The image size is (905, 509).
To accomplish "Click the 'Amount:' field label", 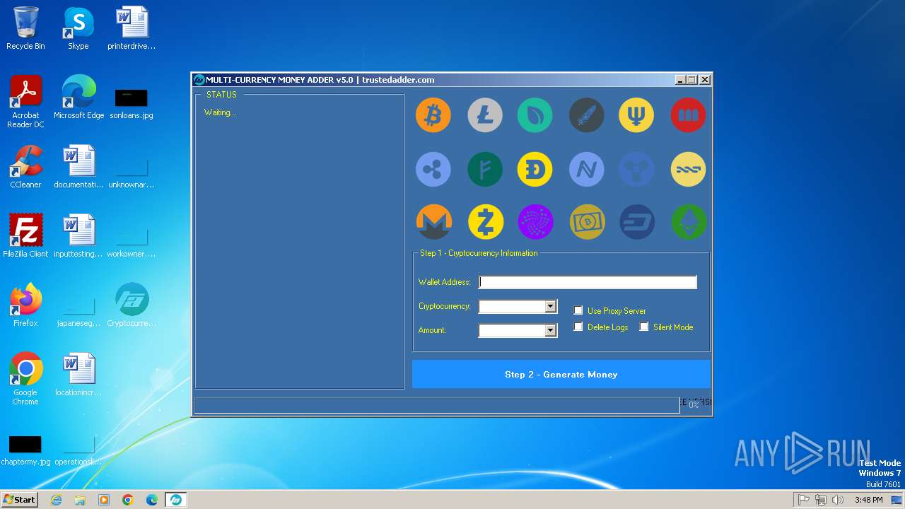I will pyautogui.click(x=432, y=330).
